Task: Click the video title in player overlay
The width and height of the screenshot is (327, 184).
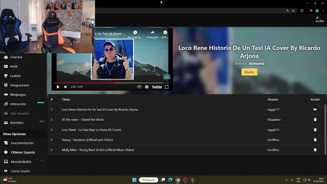Action: [x=110, y=34]
